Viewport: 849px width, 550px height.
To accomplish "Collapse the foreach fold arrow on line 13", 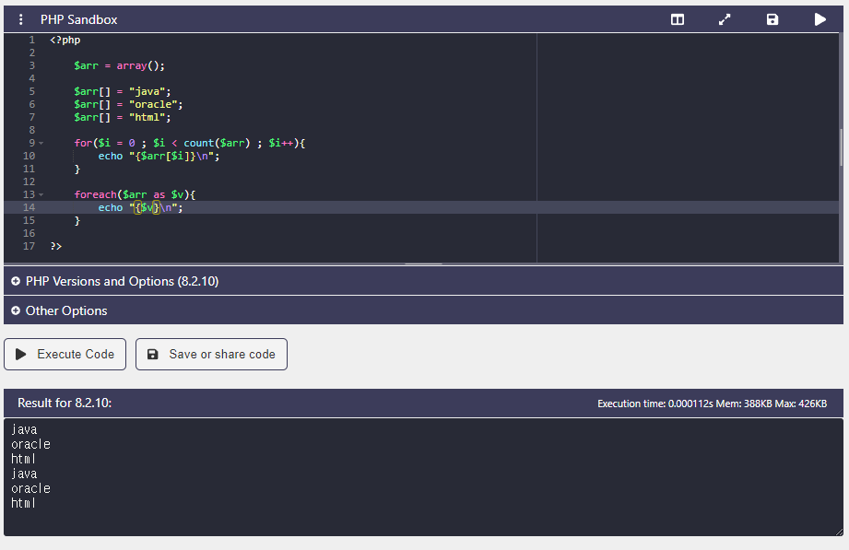I will 41,195.
